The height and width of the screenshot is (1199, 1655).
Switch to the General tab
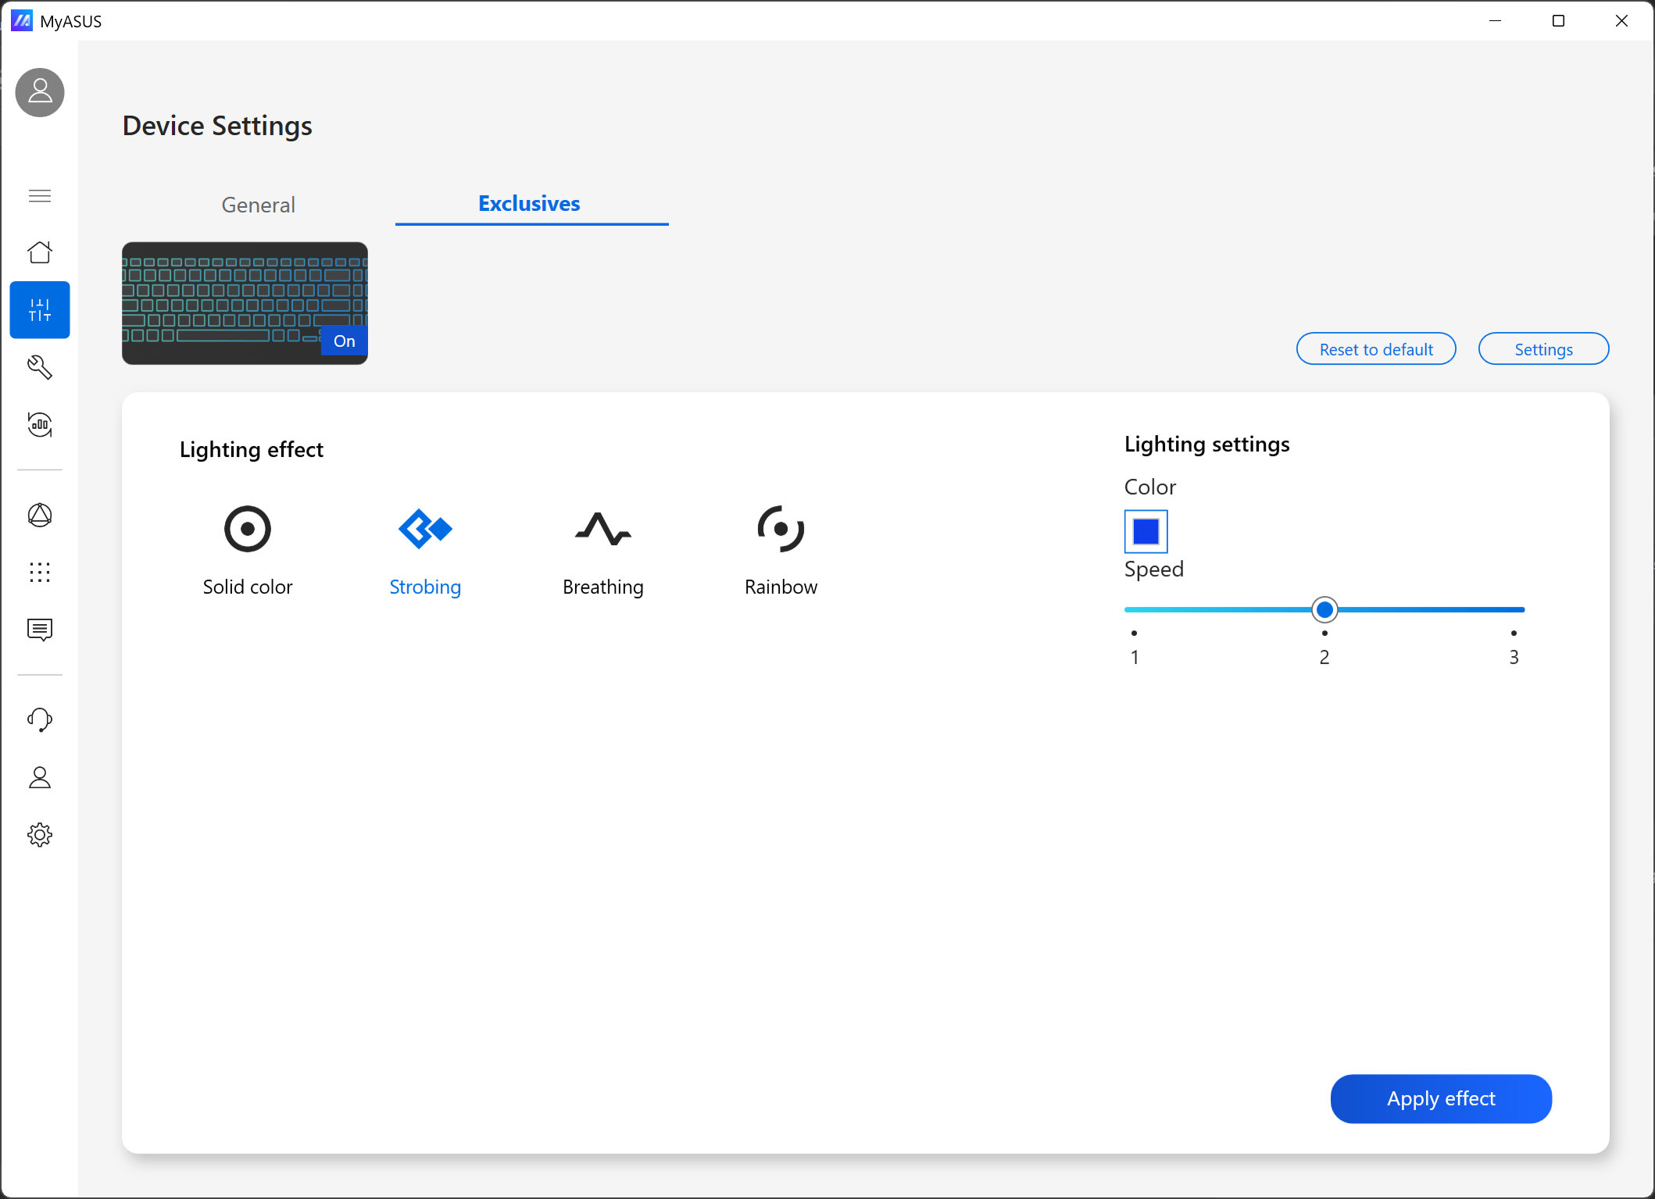257,205
